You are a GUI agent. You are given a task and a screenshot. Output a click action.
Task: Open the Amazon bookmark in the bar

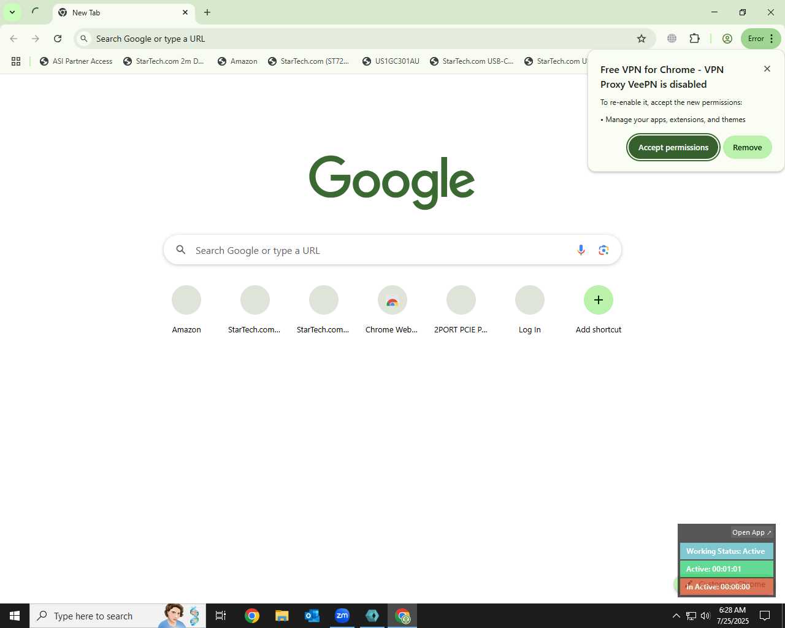(x=237, y=61)
